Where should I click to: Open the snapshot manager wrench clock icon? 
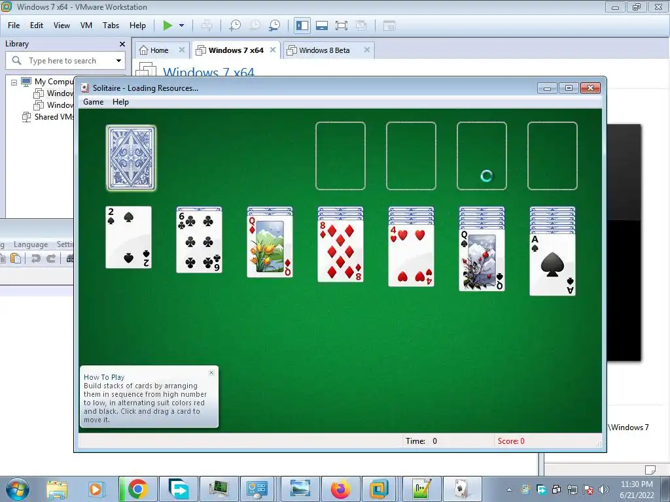[274, 25]
